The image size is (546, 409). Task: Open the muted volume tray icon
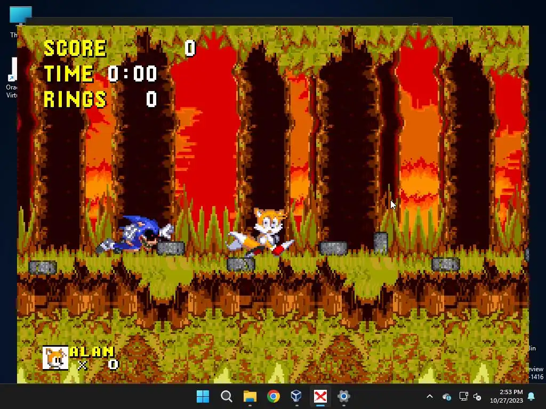[477, 396]
